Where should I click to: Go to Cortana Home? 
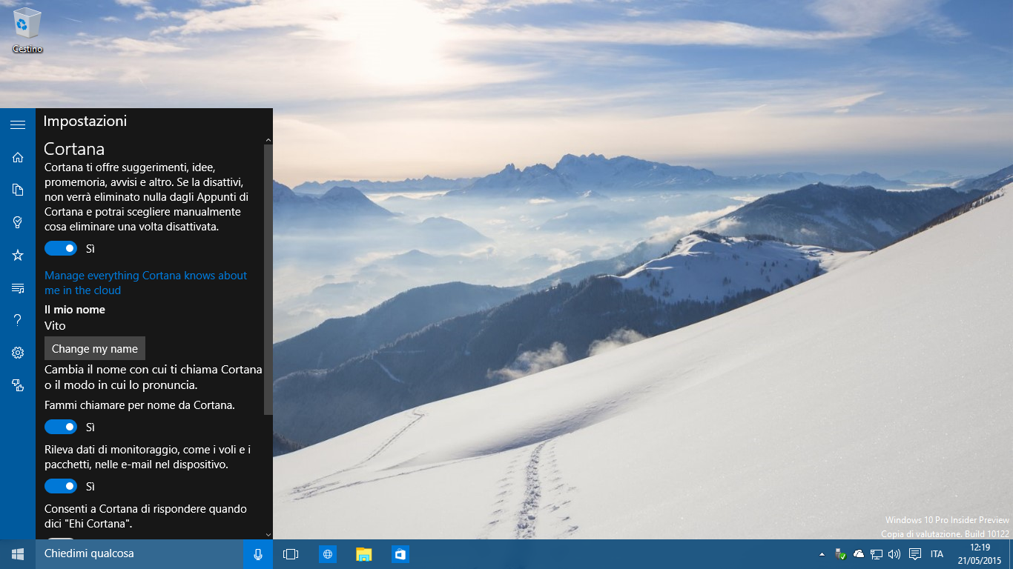(18, 157)
